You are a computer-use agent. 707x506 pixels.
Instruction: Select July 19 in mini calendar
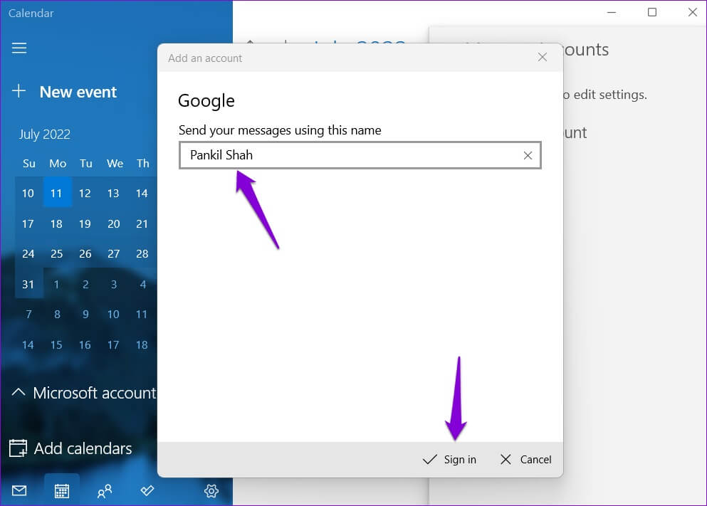click(x=85, y=224)
